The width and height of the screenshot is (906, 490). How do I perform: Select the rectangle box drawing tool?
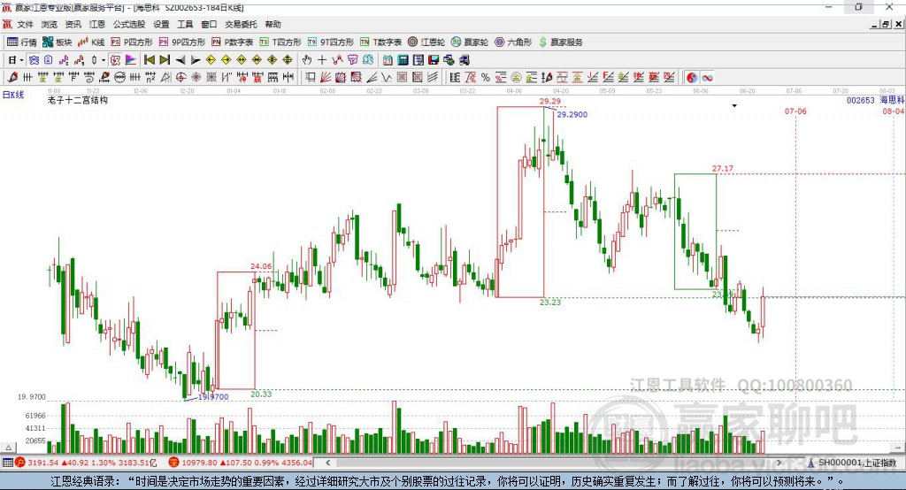(x=311, y=78)
